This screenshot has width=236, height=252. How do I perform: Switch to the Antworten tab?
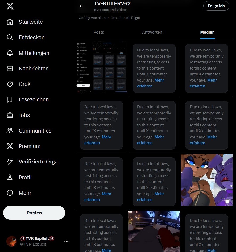coord(152,32)
